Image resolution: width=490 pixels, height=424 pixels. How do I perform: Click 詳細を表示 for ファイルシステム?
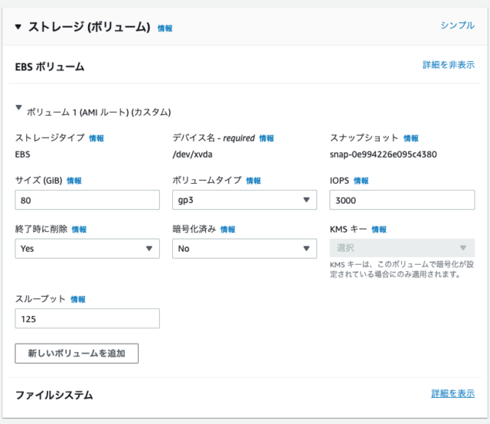point(452,393)
